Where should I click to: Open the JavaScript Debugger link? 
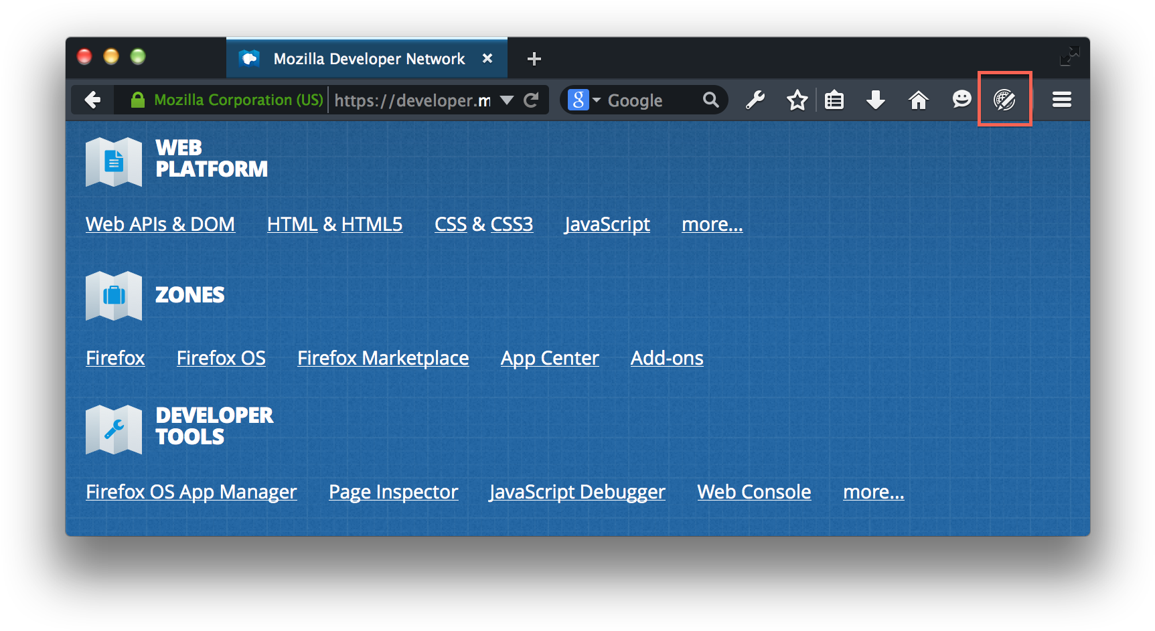point(577,492)
